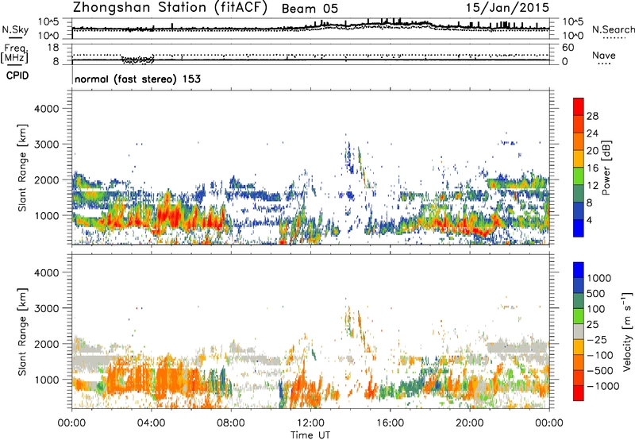Click "Slant Range [km]" label of the velocity panel
The width and height of the screenshot is (635, 440).
tap(22, 332)
